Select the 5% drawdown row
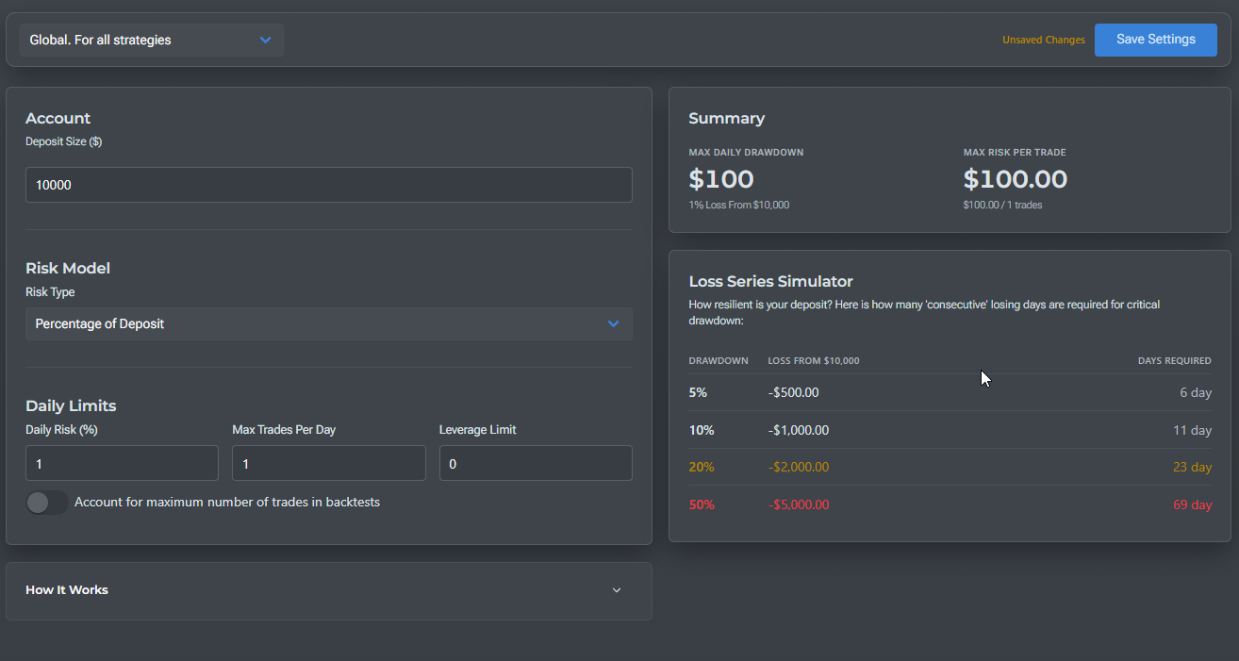Screen dimensions: 1239x661 pos(950,392)
